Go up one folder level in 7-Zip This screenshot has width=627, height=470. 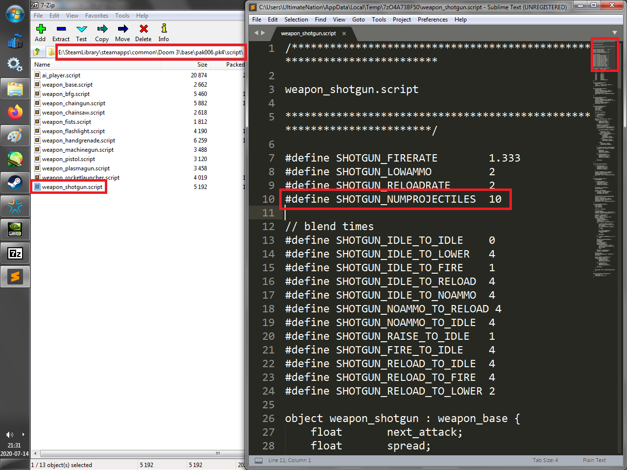(37, 52)
